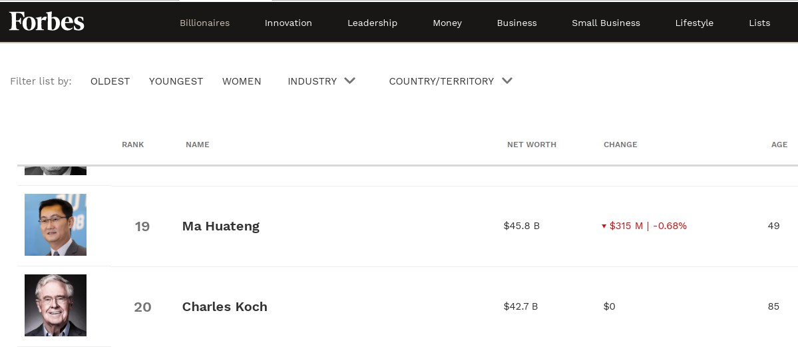Go to the Leadership section
Screen dimensions: 798x347
[x=372, y=23]
